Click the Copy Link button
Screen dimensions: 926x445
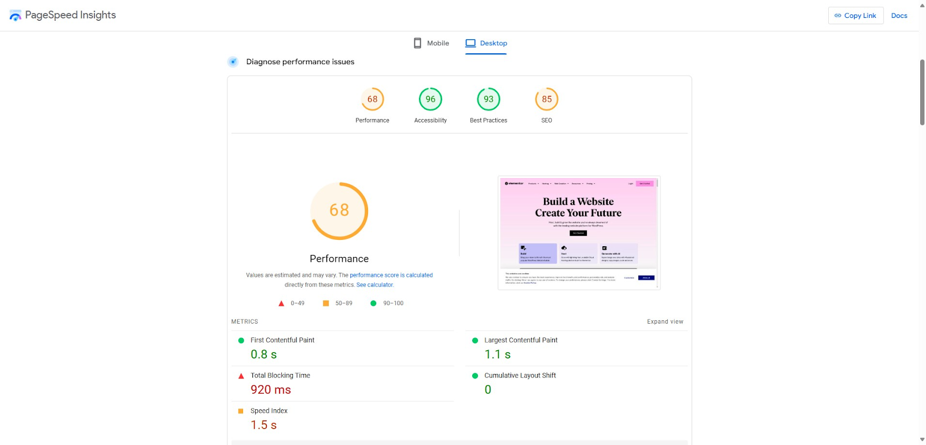pyautogui.click(x=855, y=16)
